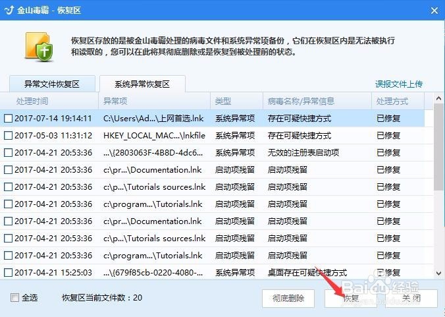Click the folder shield recovery icon
445x317 pixels.
click(x=39, y=47)
